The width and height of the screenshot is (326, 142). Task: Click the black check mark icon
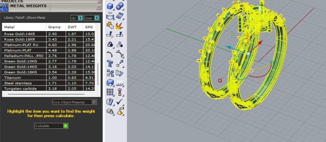tap(120, 102)
